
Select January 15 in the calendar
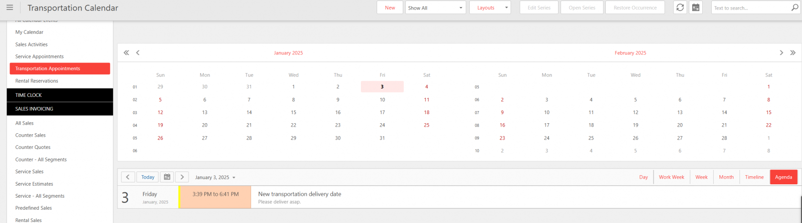click(x=294, y=112)
